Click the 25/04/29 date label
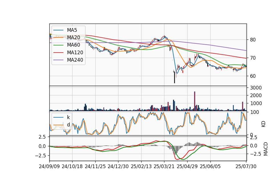 (x=187, y=166)
